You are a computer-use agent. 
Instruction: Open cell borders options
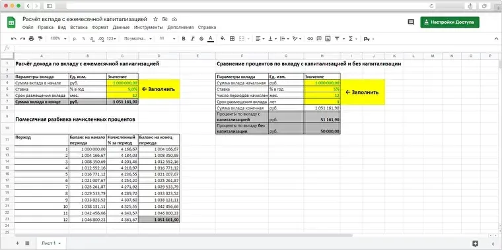pos(233,39)
